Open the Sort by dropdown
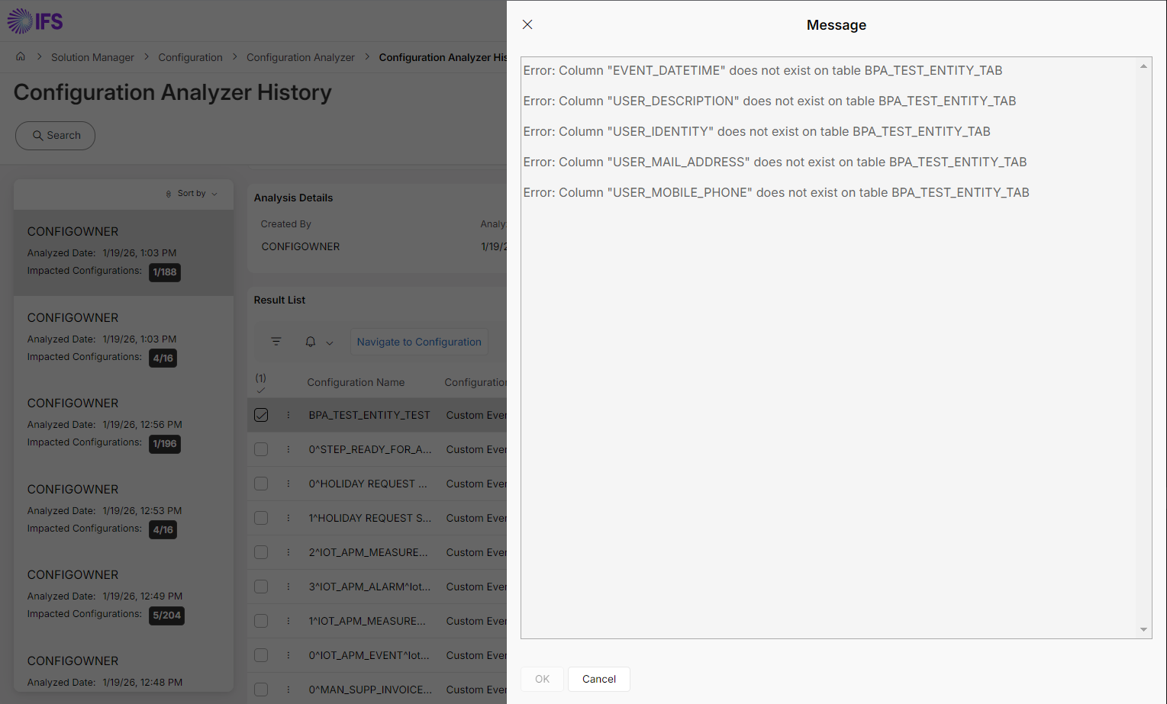 point(192,194)
